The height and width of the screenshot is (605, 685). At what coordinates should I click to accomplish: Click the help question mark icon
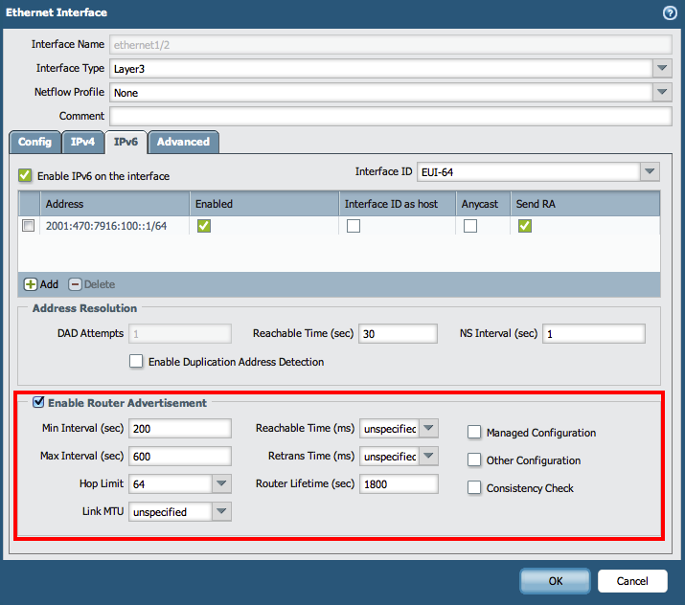[x=670, y=12]
